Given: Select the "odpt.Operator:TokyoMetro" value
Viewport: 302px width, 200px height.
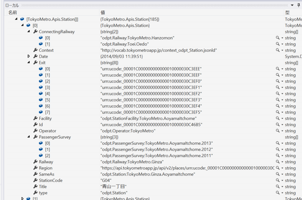Looking at the screenshot, I should [x=128, y=131].
